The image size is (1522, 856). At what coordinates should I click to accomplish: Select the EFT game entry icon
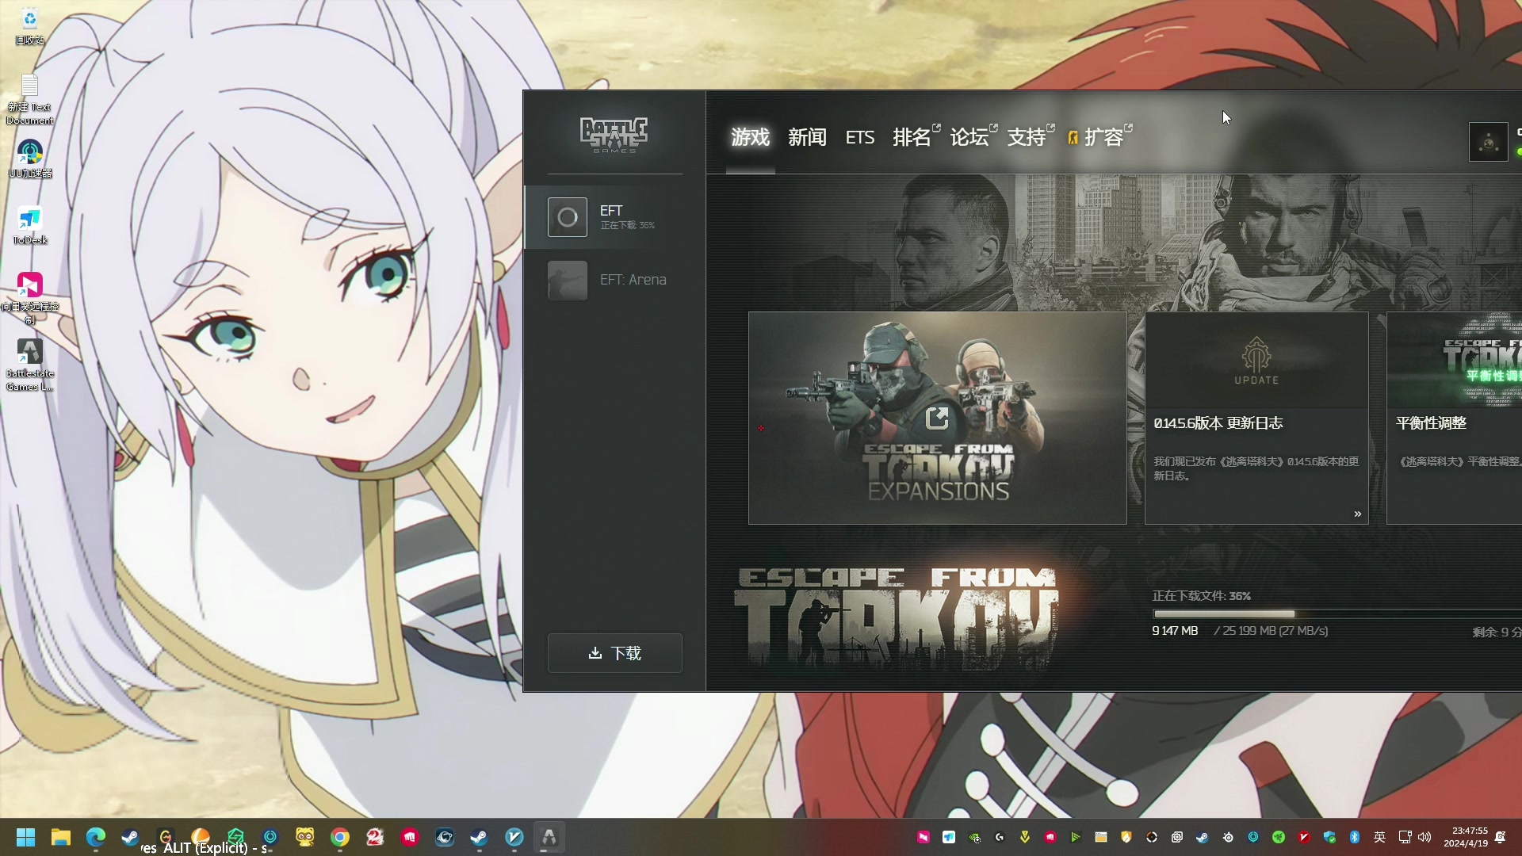568,217
